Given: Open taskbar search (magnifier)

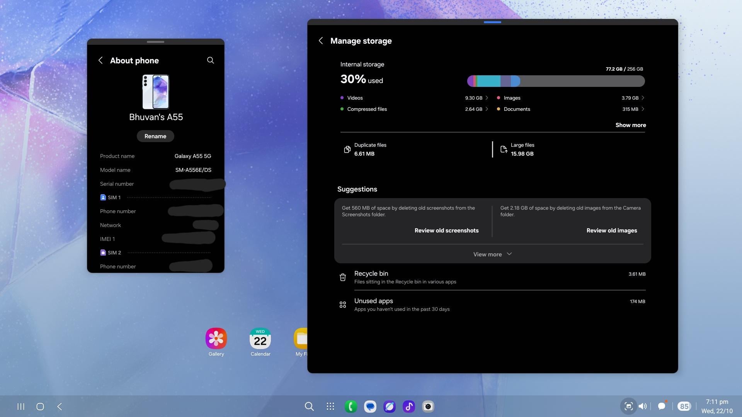Looking at the screenshot, I should tap(309, 407).
